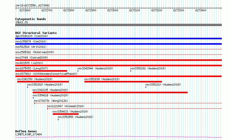This screenshot has height=140, width=229.
Task: Open the nsv512514 (Arlt2011) variant label
Action: coord(31,47)
